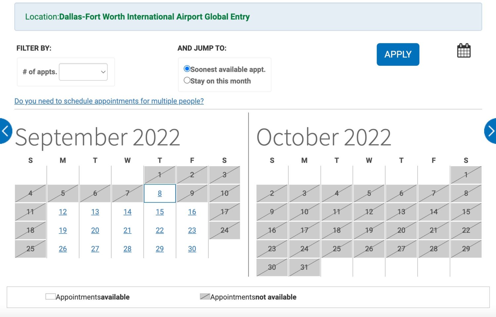The image size is (496, 317).
Task: Select September 30 in the calendar
Action: coord(192,249)
